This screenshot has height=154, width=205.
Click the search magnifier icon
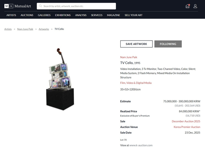pos(40,6)
